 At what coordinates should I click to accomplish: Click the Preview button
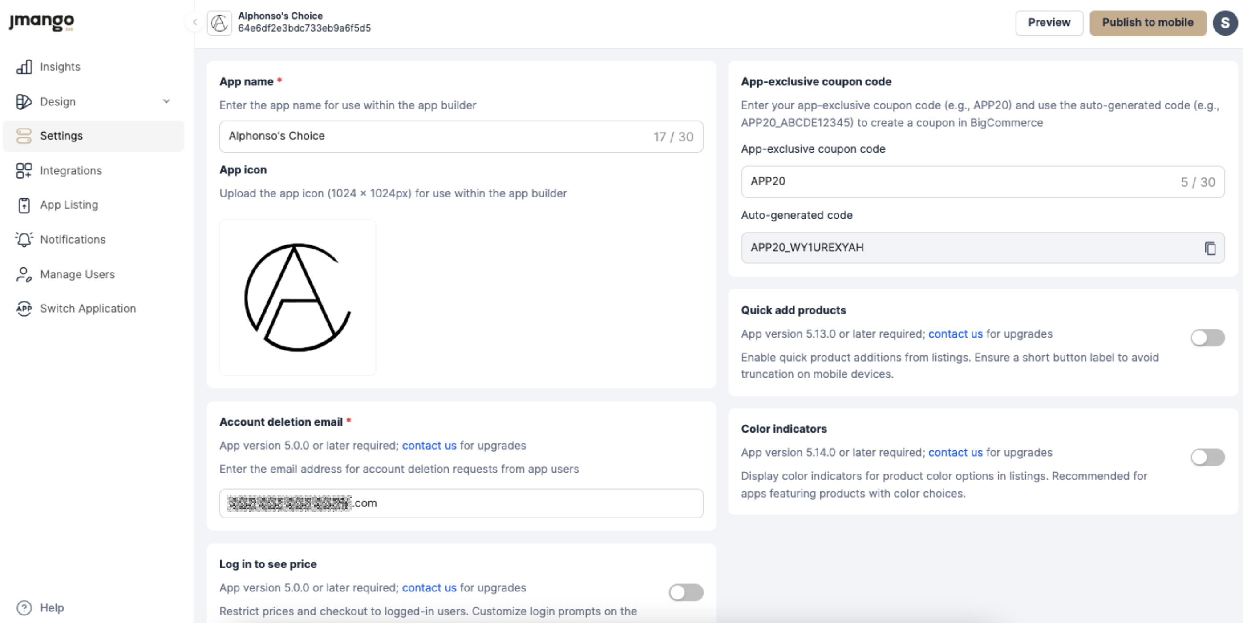pyautogui.click(x=1049, y=23)
